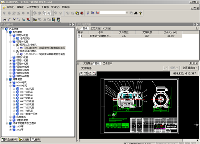Click the yellow question mark help icon
Viewport: 200px width, 144px height.
[x=140, y=13]
